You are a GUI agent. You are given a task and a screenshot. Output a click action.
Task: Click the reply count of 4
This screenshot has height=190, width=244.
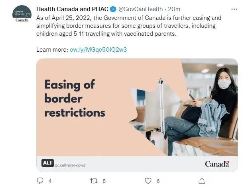point(50,181)
